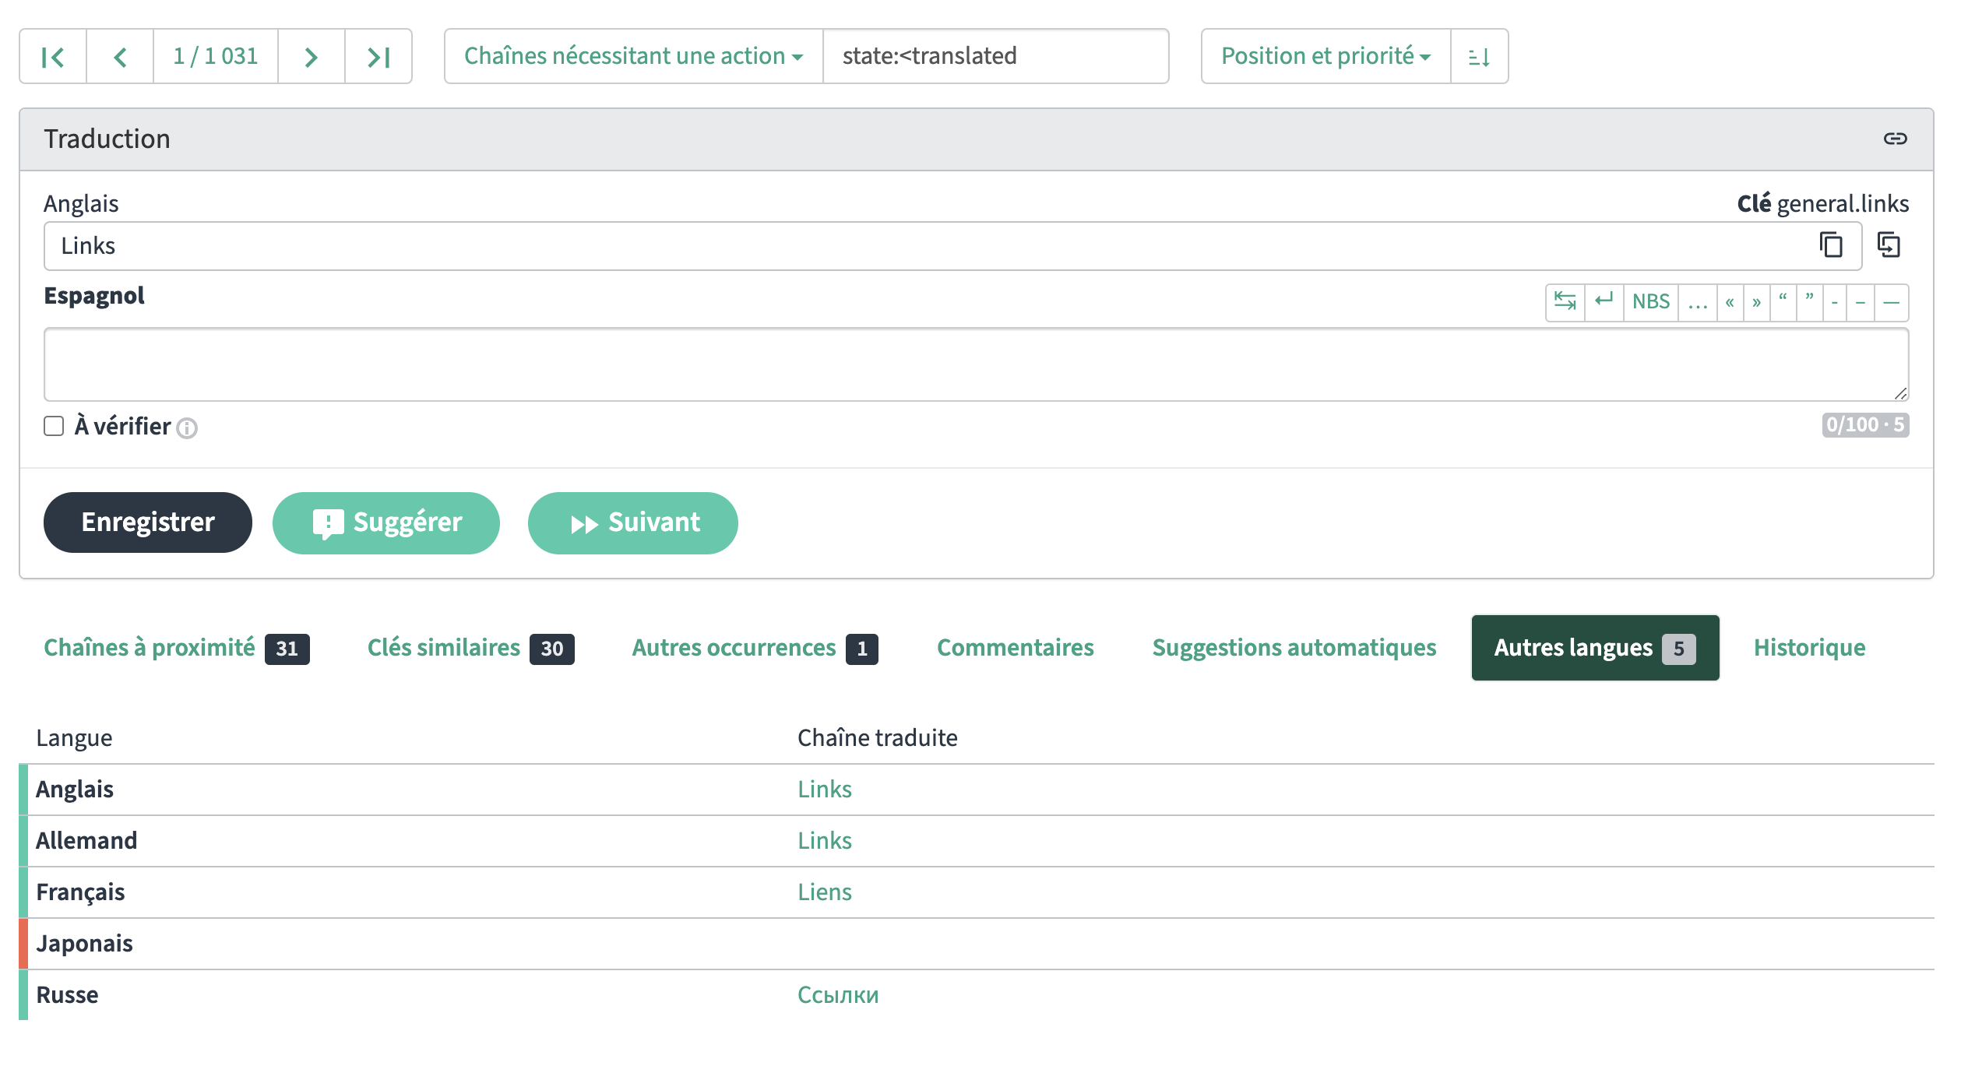Jump to the last string
Image resolution: width=1961 pixels, height=1073 pixels.
(378, 56)
